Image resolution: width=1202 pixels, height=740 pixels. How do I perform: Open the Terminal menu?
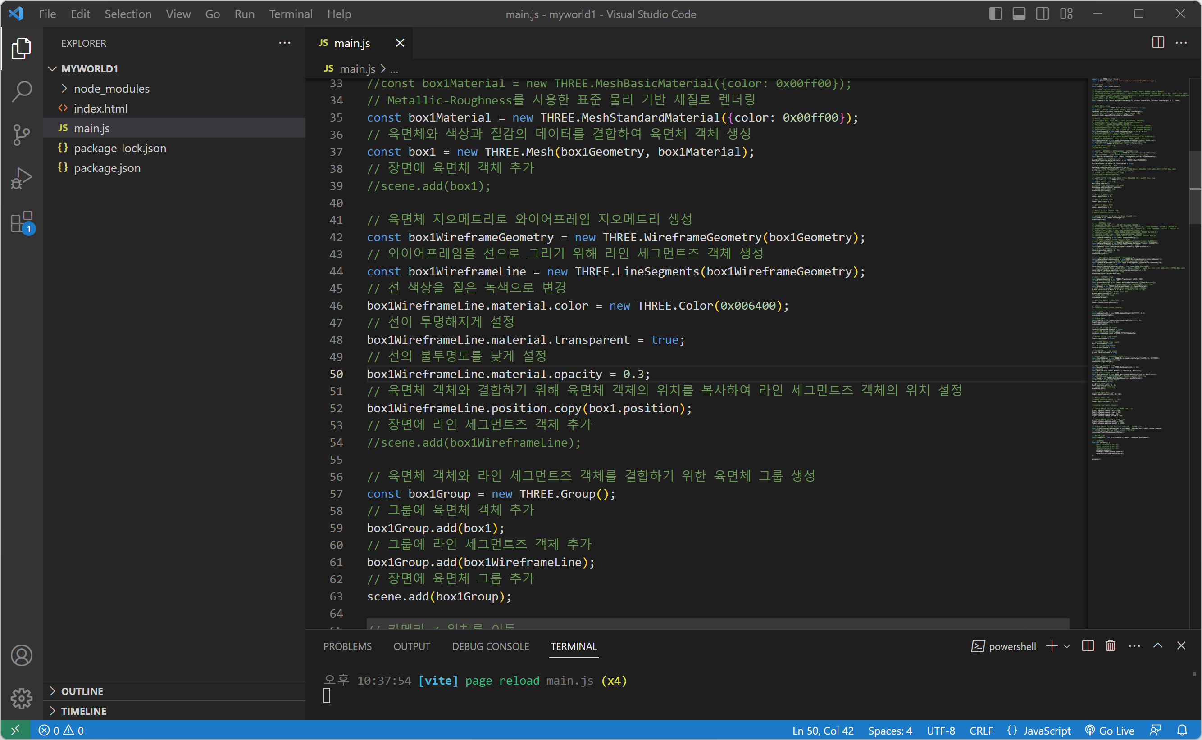point(291,14)
